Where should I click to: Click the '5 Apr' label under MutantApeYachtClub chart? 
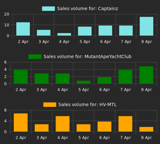click(x=84, y=90)
